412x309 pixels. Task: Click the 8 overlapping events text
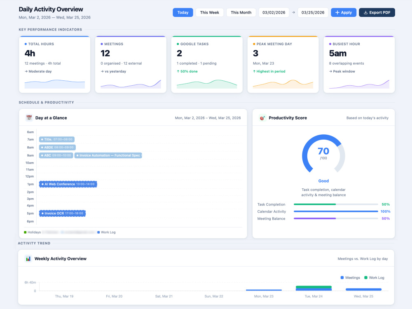(346, 63)
